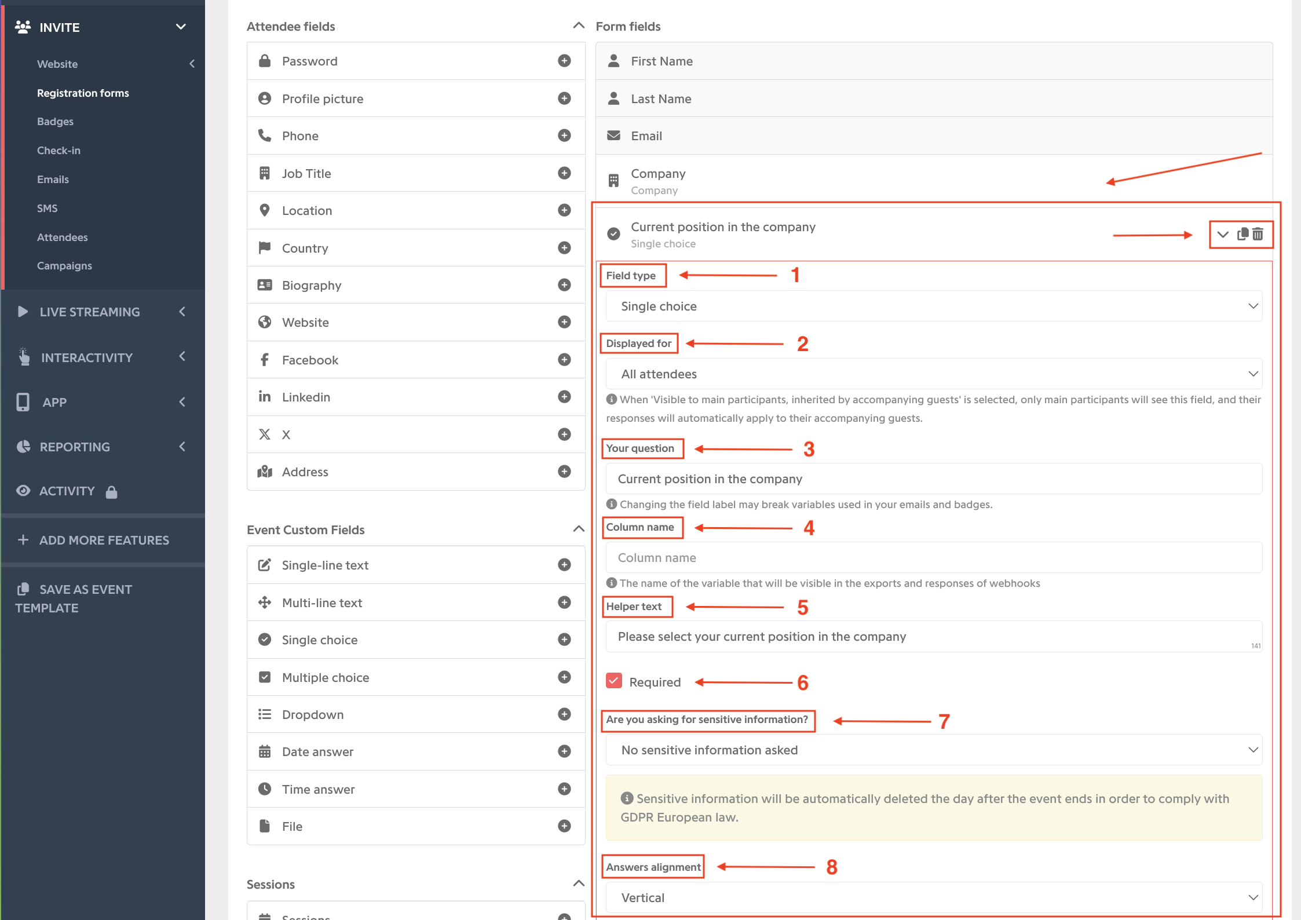Add a Time answer custom field
The image size is (1301, 920).
coord(564,789)
